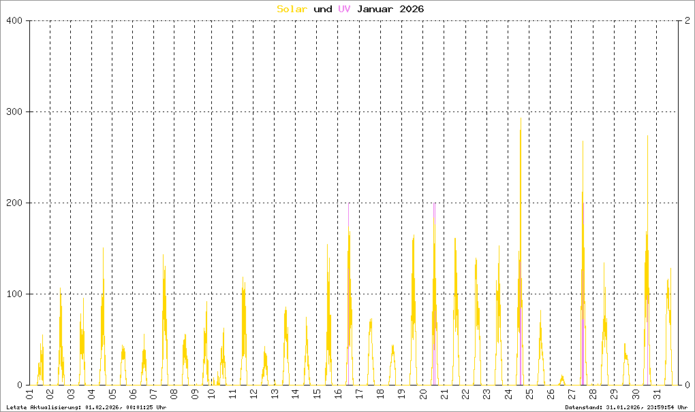Click the "Letzte Aktualisierung" timestamp text

87,407
